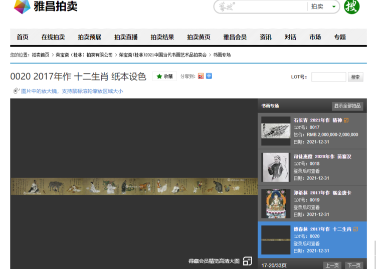
Task: Open the 十二生肖 scroll painting image
Action: (x=134, y=186)
